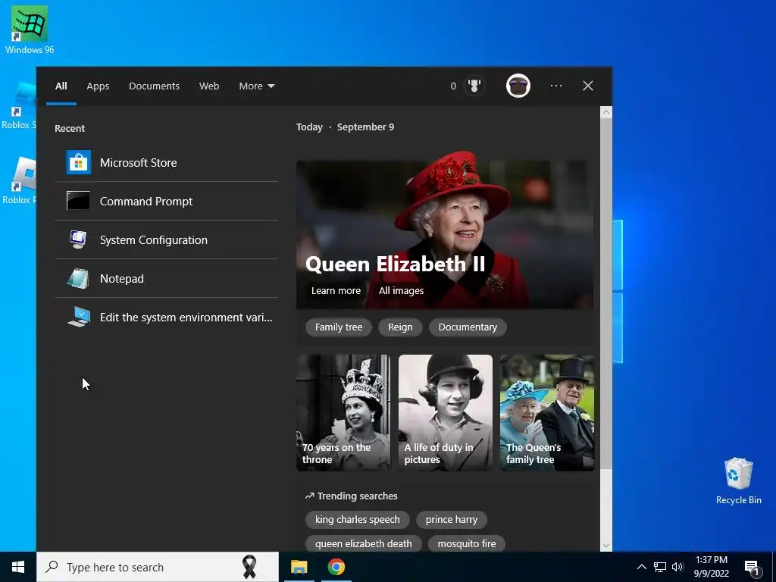This screenshot has width=776, height=582.
Task: Search trending queen elizabeth death
Action: click(363, 543)
